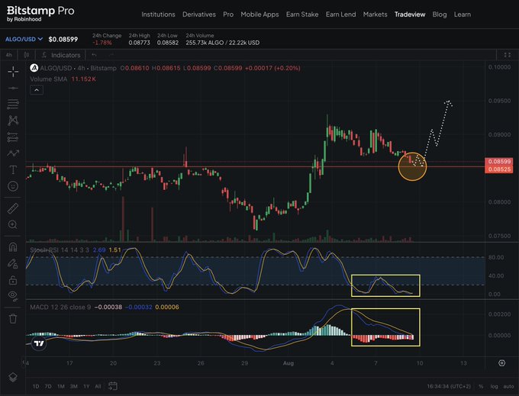Redo the last chart action

pos(111,55)
